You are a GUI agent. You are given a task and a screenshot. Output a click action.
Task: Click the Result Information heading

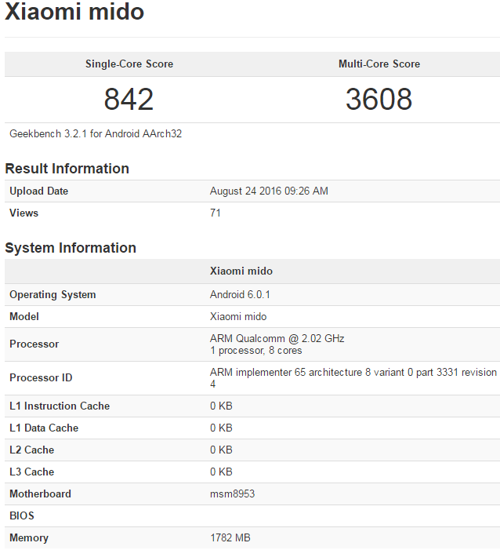tap(67, 169)
